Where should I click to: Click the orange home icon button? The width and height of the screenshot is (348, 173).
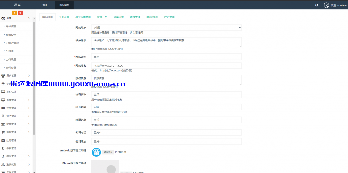click(x=14, y=13)
